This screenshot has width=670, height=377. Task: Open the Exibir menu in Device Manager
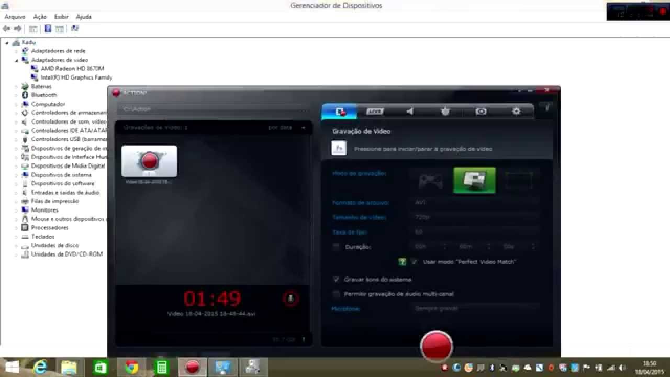point(61,17)
